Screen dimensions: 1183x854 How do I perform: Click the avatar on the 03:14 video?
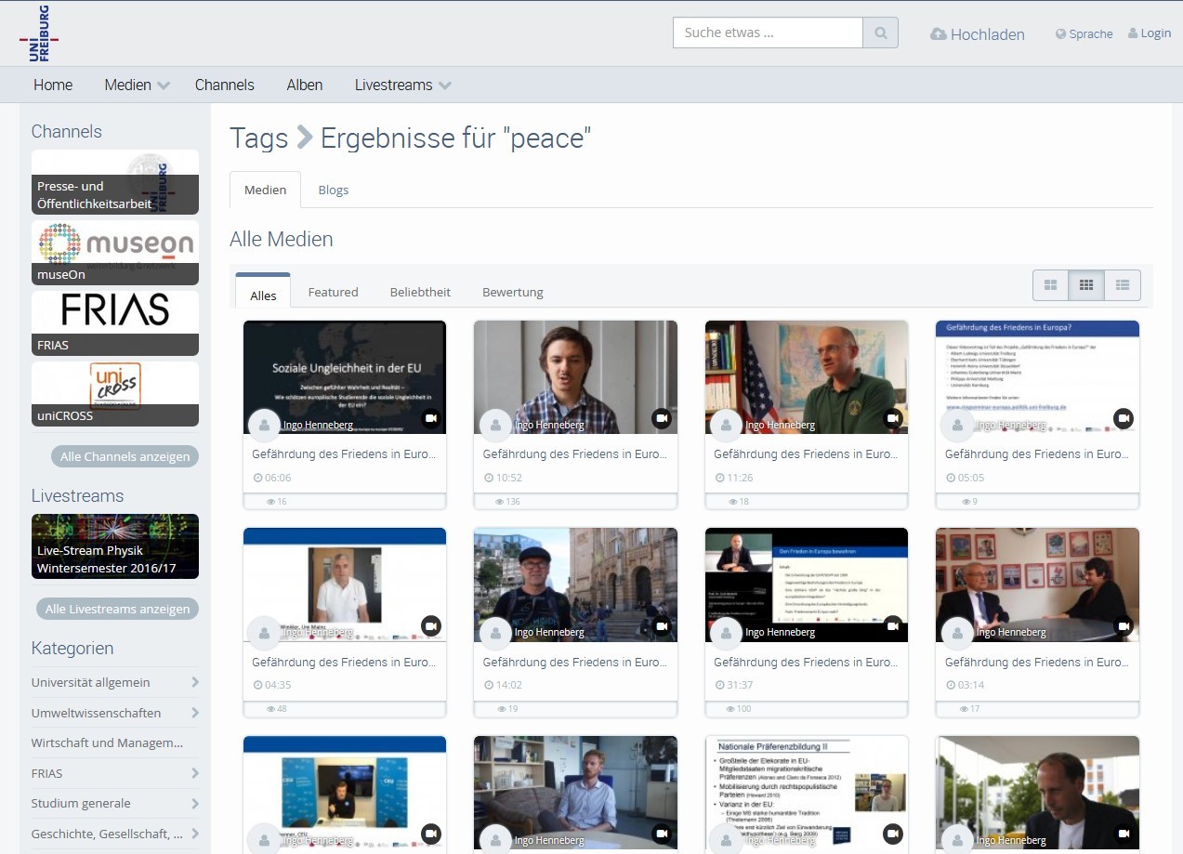958,633
